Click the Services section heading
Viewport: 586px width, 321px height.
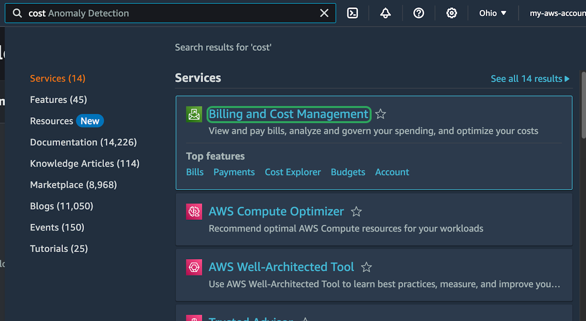[x=198, y=78]
